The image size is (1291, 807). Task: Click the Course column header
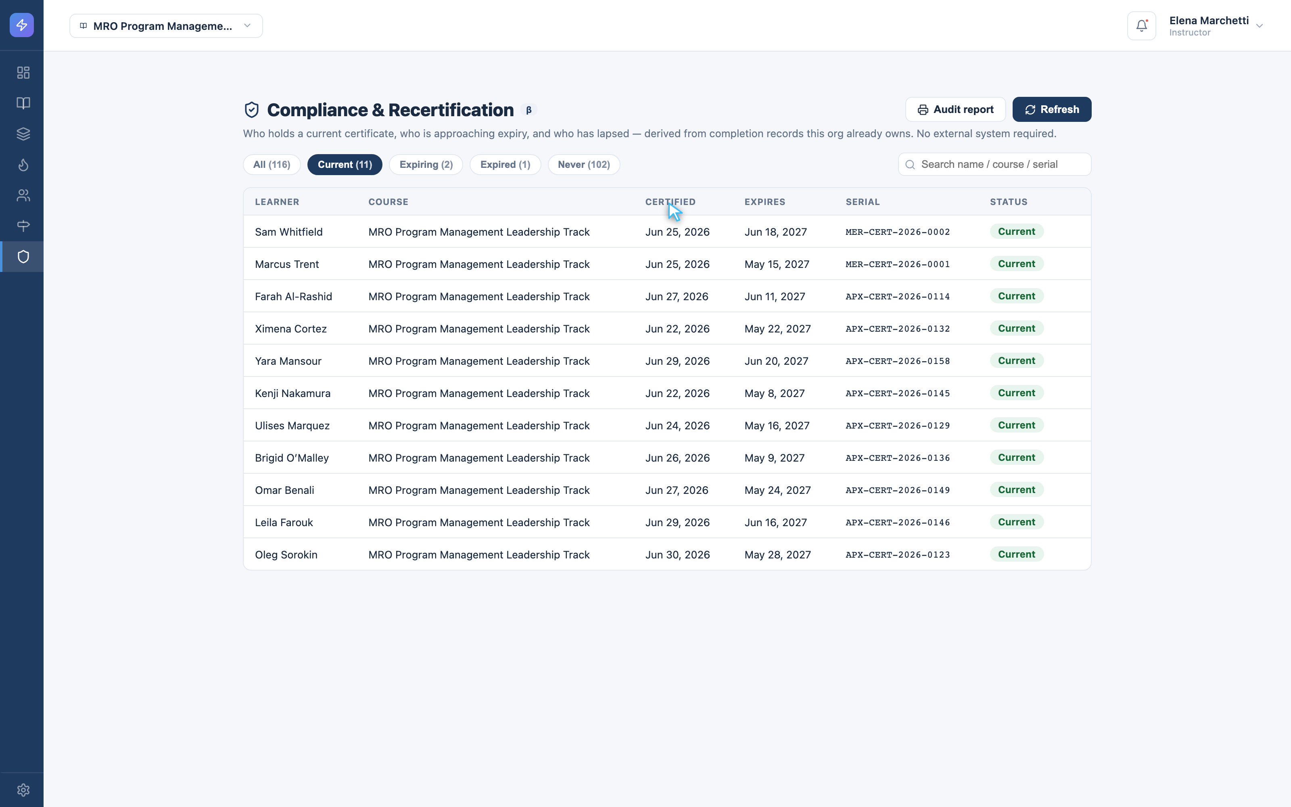click(x=389, y=202)
